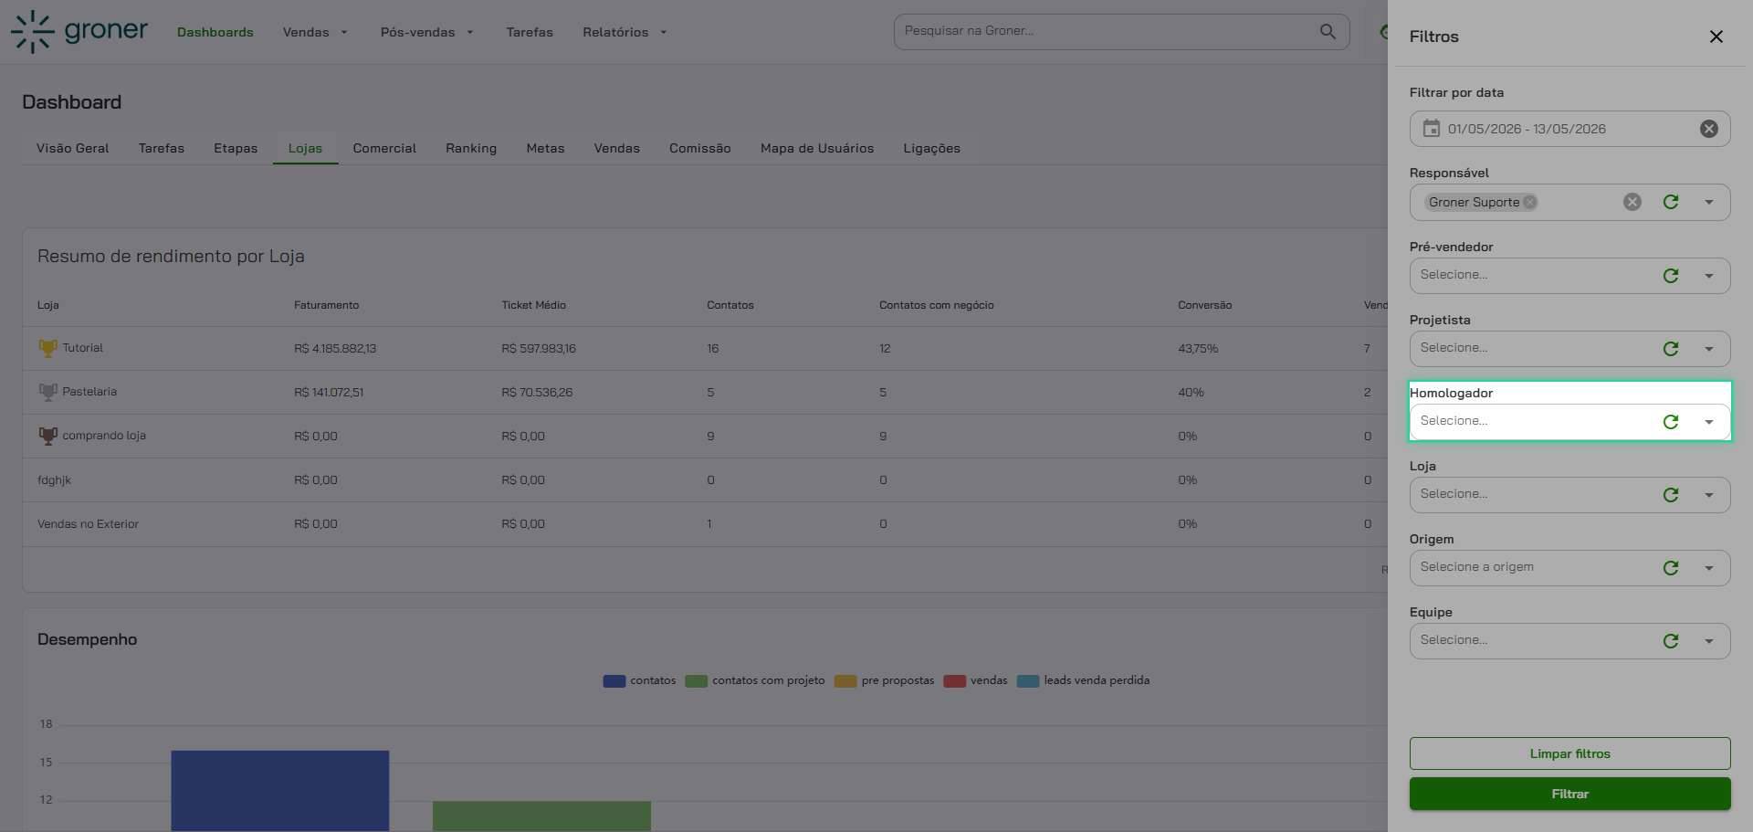Click the Contatos com negócio header

[x=936, y=305]
